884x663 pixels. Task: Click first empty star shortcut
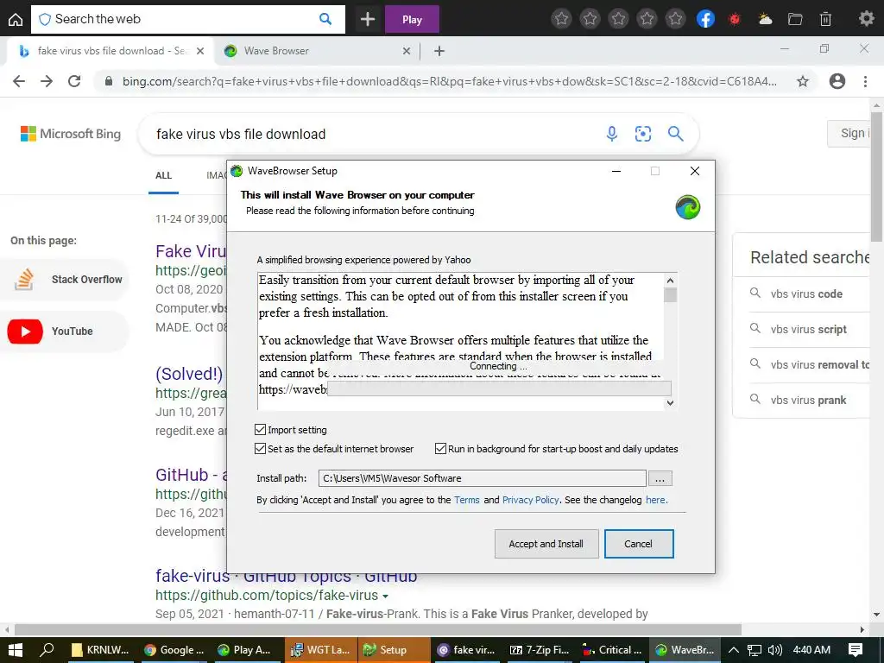tap(561, 19)
